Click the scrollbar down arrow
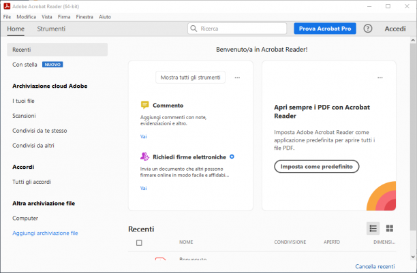417x273 pixels. (x=413, y=257)
